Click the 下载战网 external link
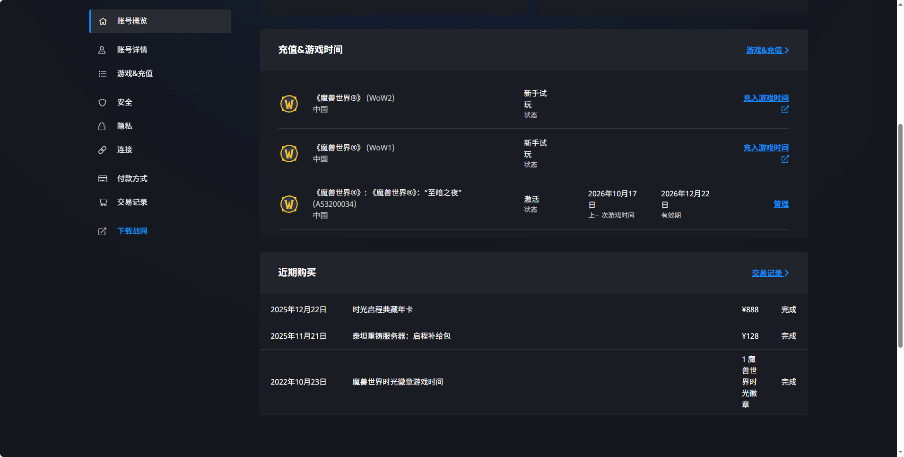904x457 pixels. click(132, 231)
